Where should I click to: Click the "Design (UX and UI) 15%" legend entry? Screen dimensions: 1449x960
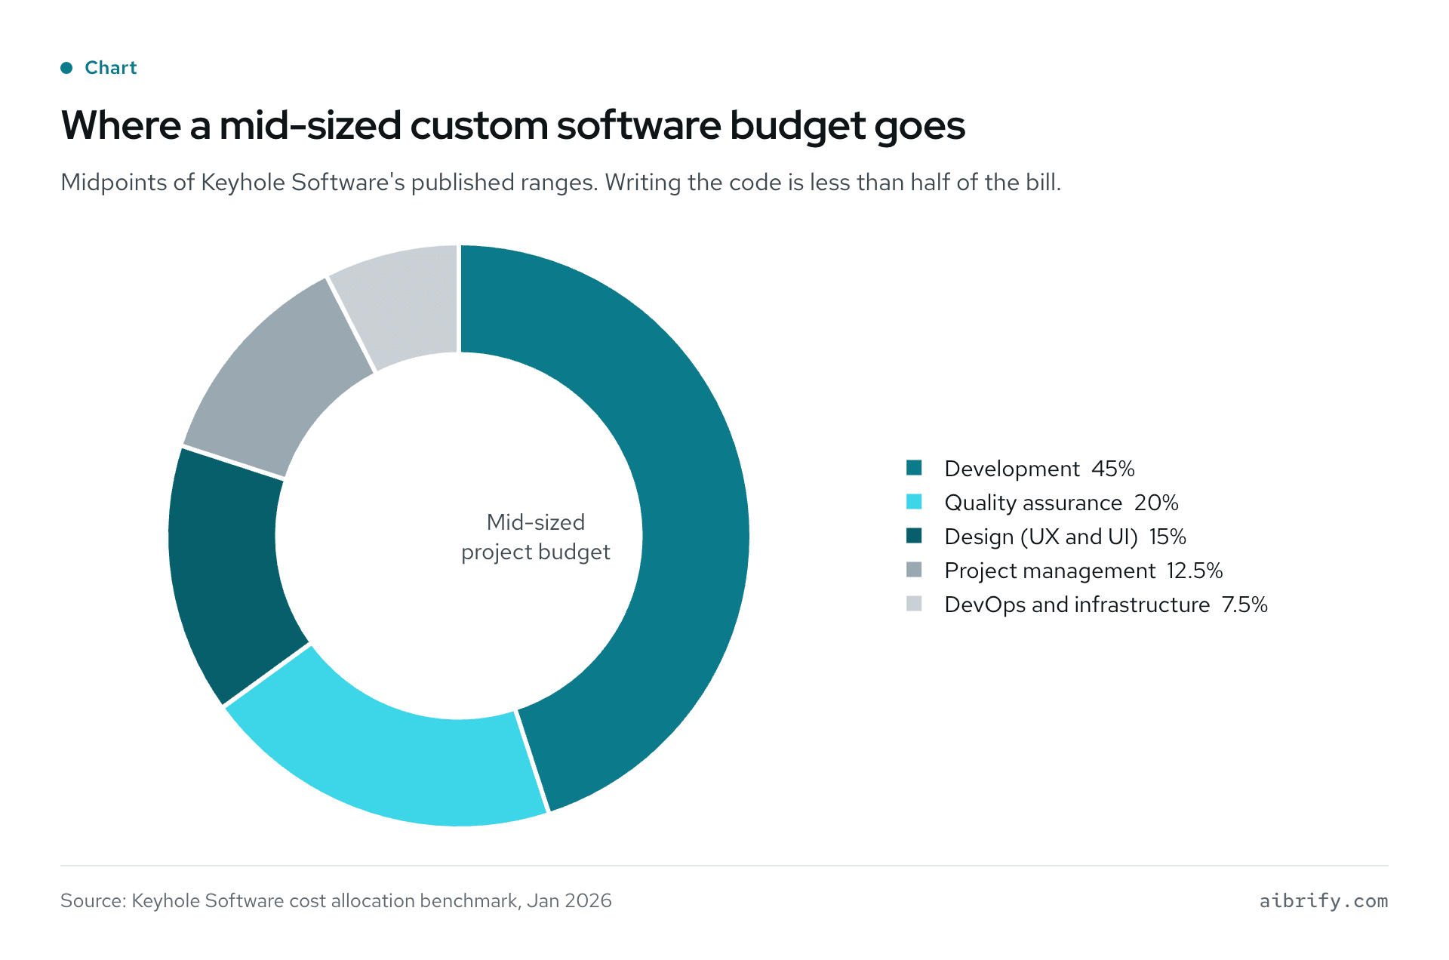tap(1065, 537)
